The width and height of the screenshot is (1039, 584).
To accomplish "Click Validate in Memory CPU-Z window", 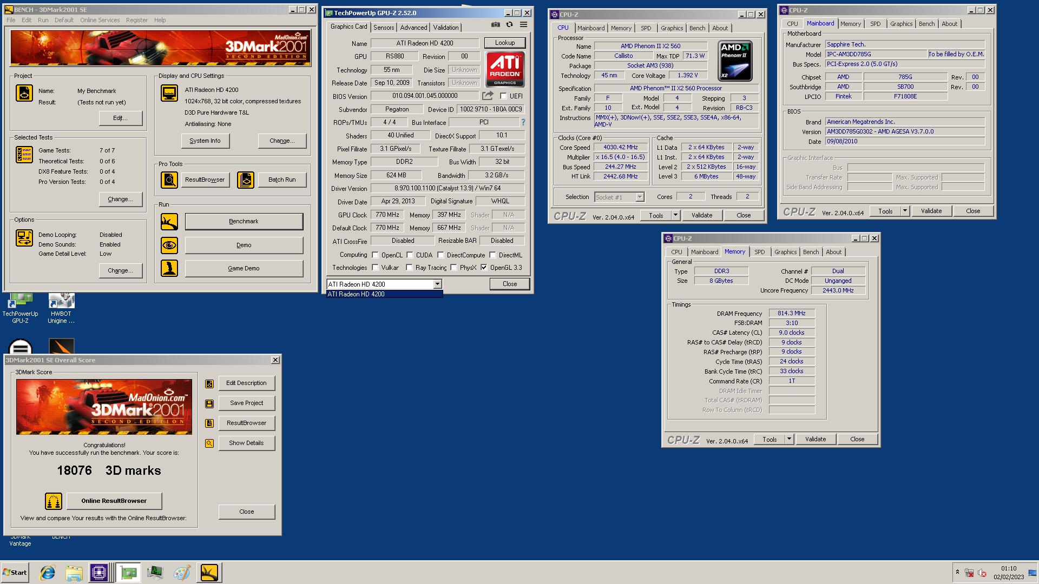I will point(816,439).
